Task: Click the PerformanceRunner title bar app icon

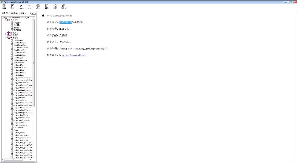Action: (1, 2)
